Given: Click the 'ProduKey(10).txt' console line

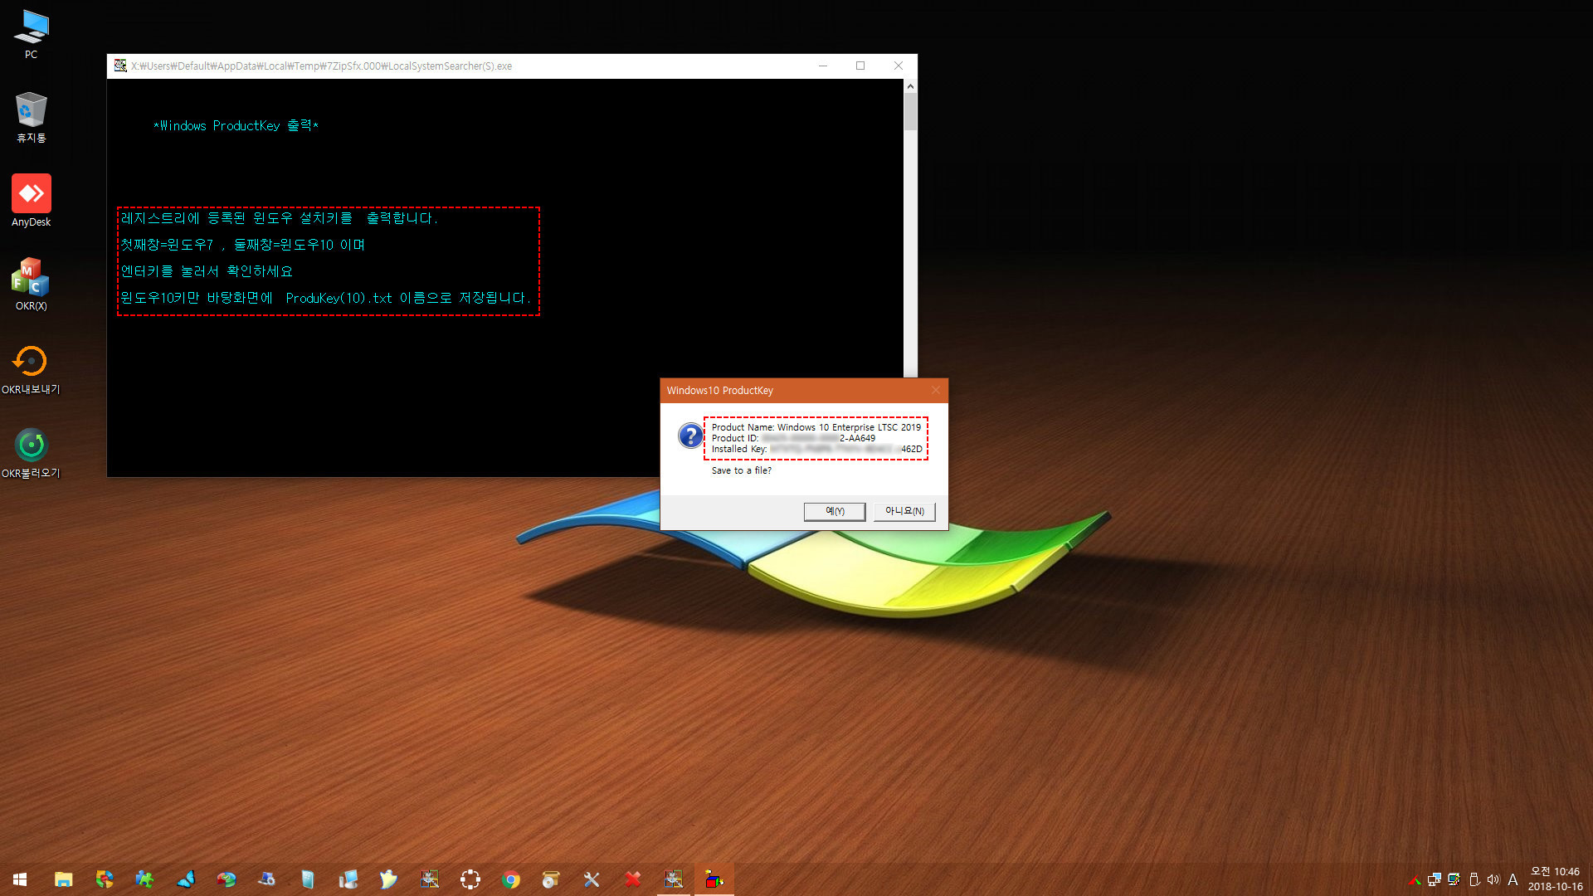Looking at the screenshot, I should (324, 298).
